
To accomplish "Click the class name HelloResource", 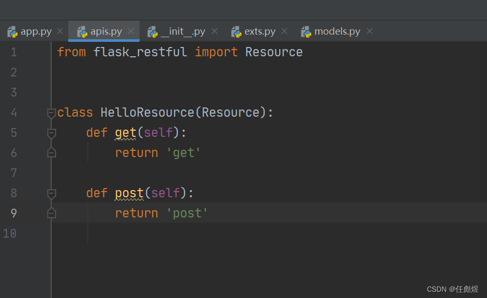I will coord(147,113).
